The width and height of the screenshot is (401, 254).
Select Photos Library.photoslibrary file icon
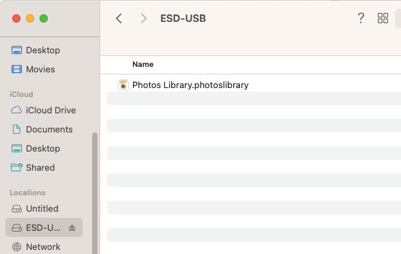click(x=123, y=85)
